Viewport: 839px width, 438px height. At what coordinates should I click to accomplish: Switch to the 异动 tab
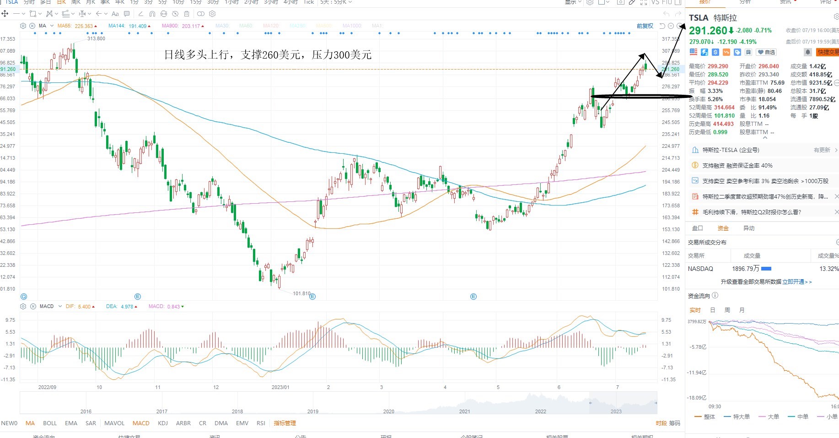click(748, 228)
